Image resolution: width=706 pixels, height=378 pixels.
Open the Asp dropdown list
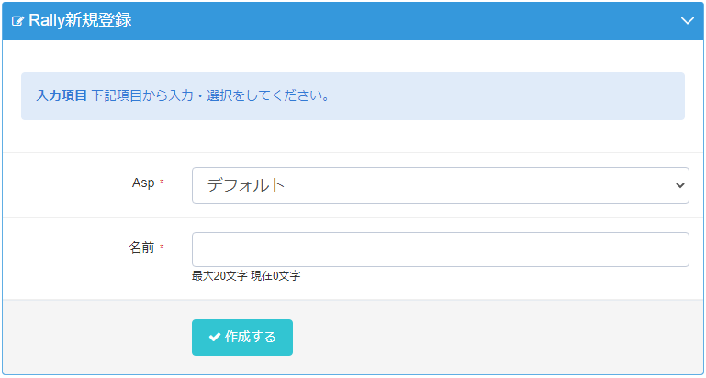point(440,185)
